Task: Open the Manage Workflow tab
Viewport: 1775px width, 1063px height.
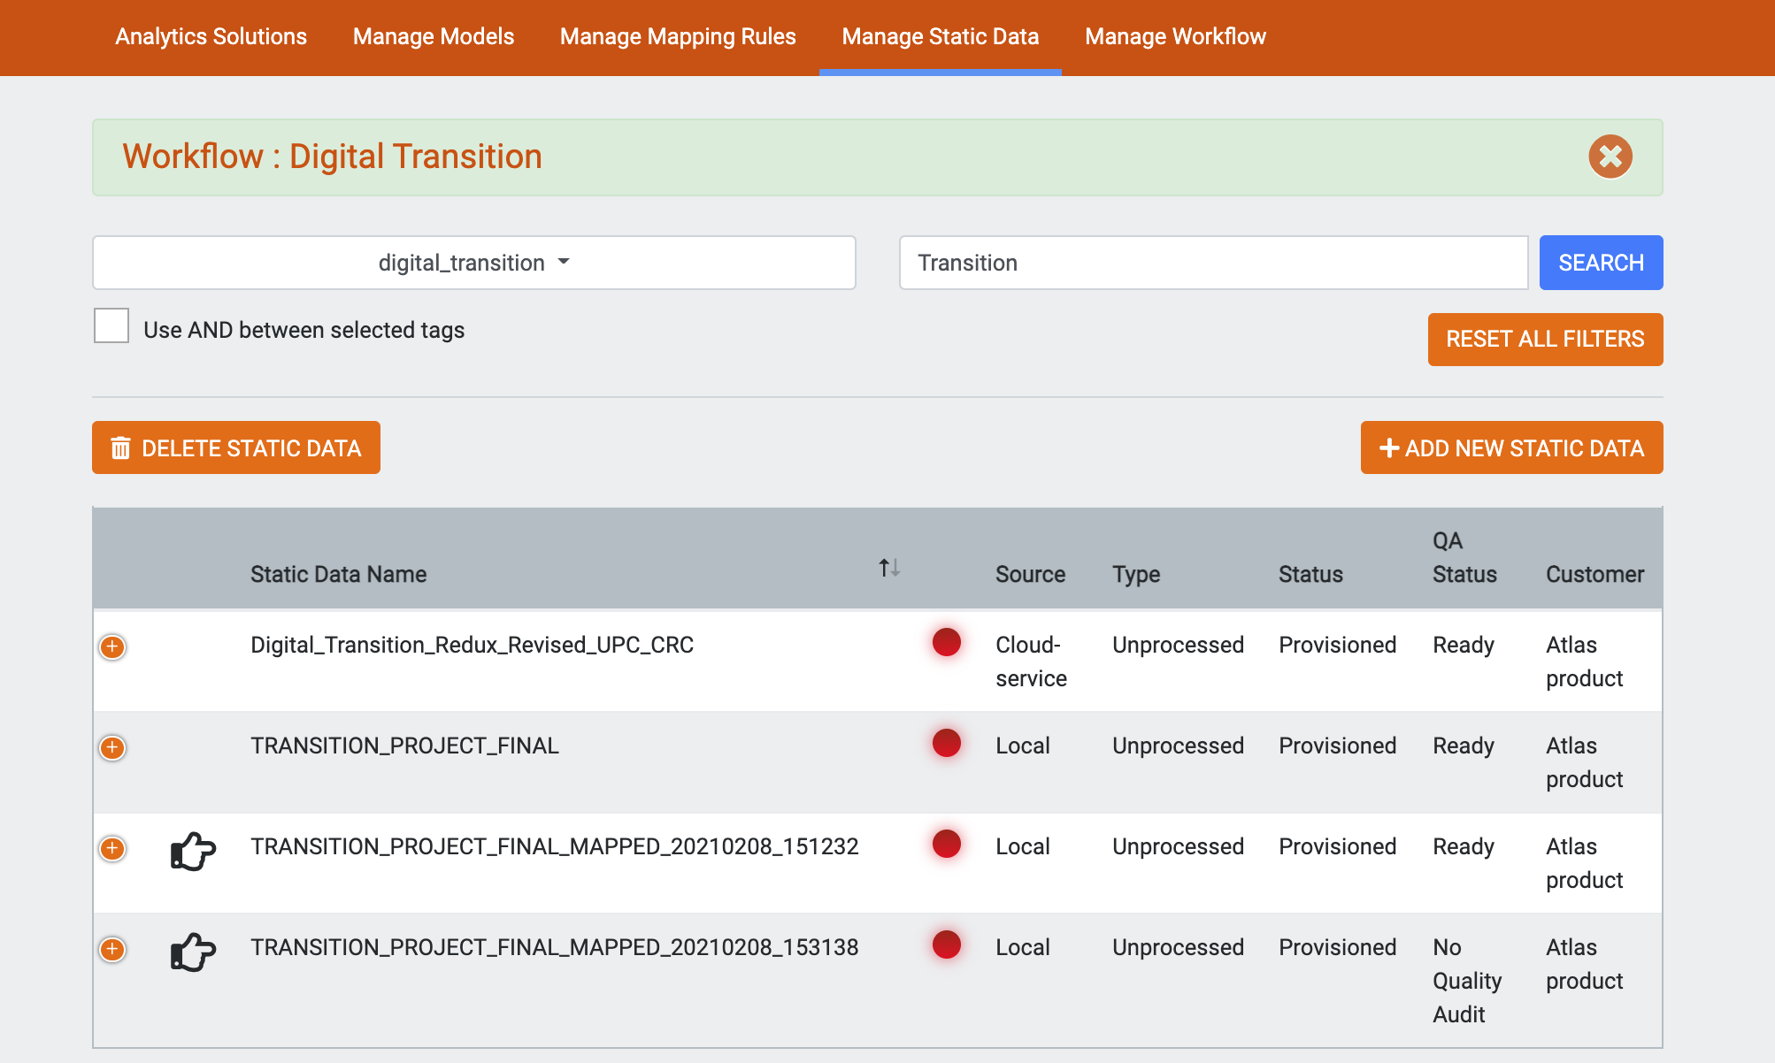Action: click(x=1175, y=36)
